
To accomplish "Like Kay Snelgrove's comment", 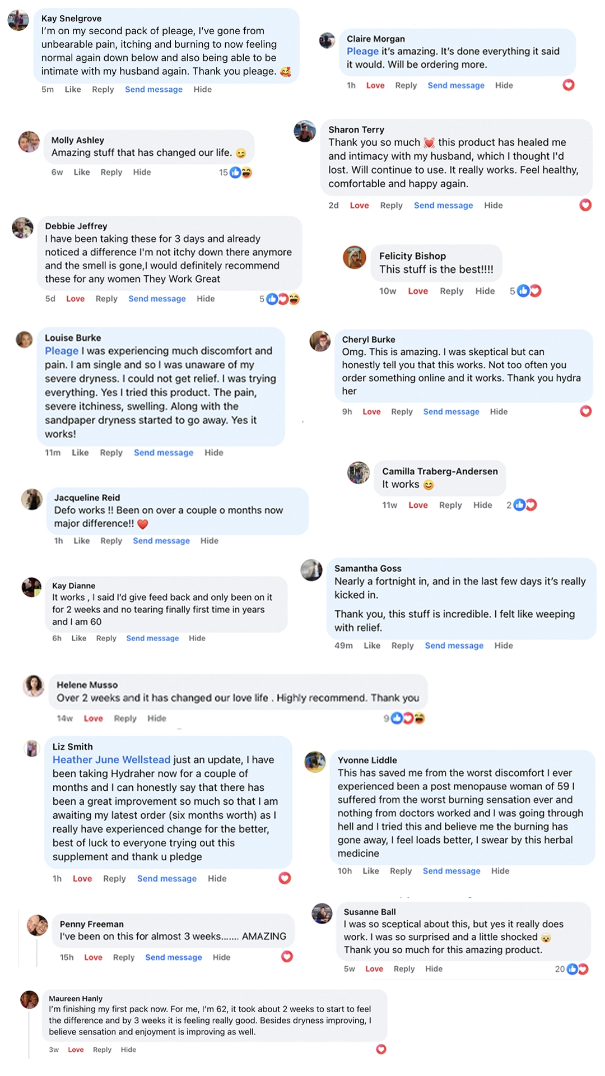I will (73, 90).
